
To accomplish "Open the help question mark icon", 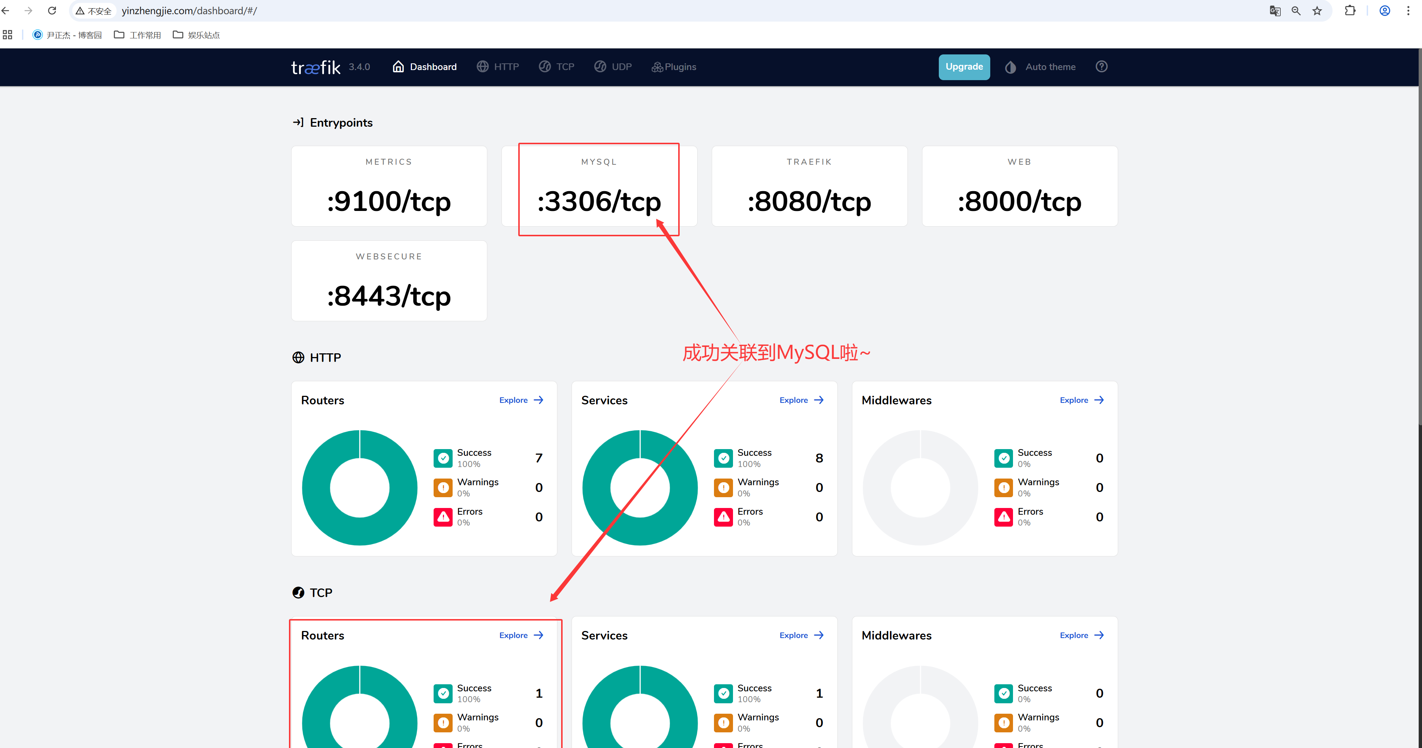I will click(x=1101, y=67).
